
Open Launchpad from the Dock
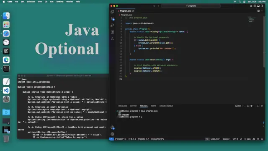(x=6, y=25)
